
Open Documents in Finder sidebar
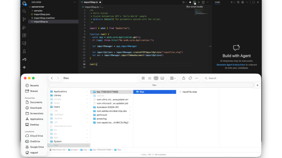pos(36,102)
